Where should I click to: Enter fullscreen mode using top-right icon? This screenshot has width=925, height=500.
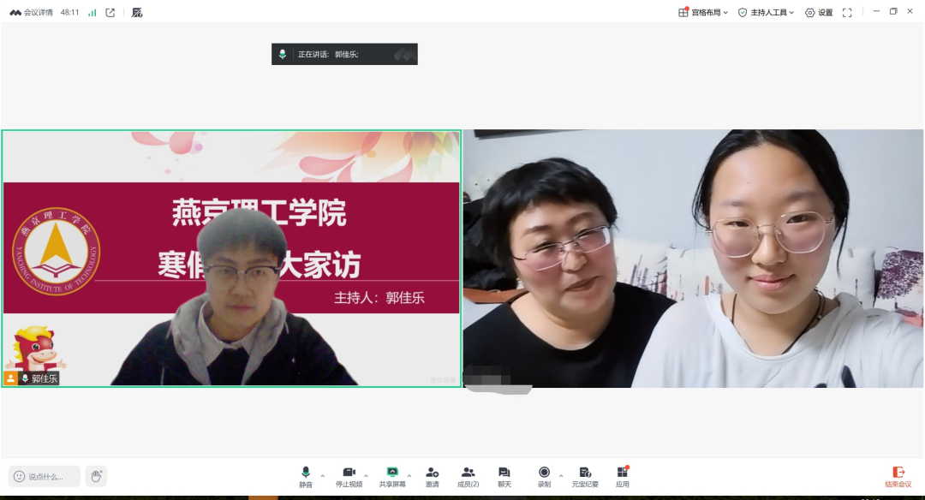(x=847, y=13)
